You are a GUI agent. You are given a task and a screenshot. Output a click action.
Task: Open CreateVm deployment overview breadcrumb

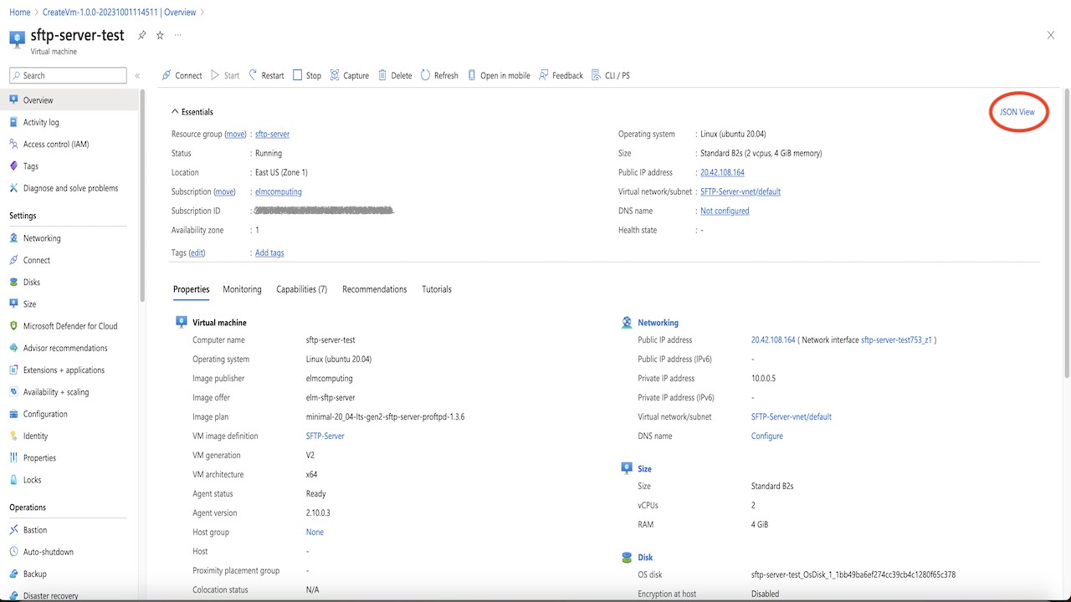point(119,13)
